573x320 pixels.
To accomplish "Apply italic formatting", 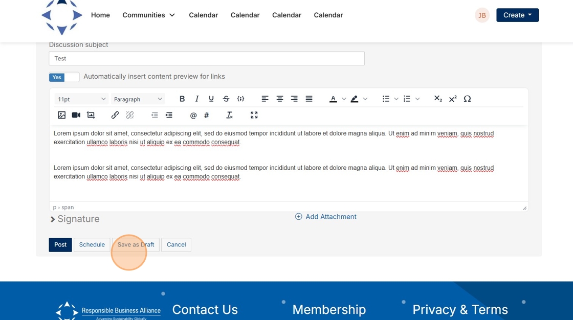I will click(196, 99).
